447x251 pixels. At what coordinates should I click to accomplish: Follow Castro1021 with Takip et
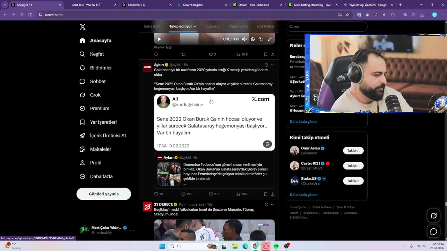pyautogui.click(x=353, y=166)
